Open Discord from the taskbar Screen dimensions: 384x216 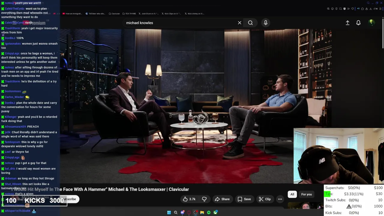coord(182,213)
